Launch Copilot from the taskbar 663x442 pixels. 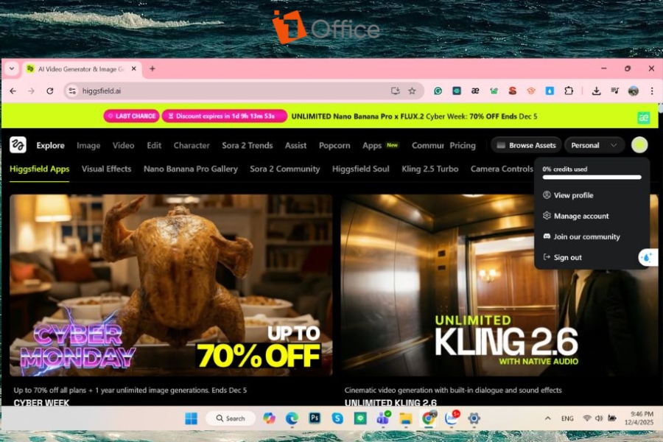coord(269,418)
